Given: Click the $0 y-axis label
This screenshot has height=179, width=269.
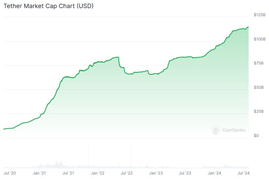Looking at the screenshot, I should [x=256, y=136].
